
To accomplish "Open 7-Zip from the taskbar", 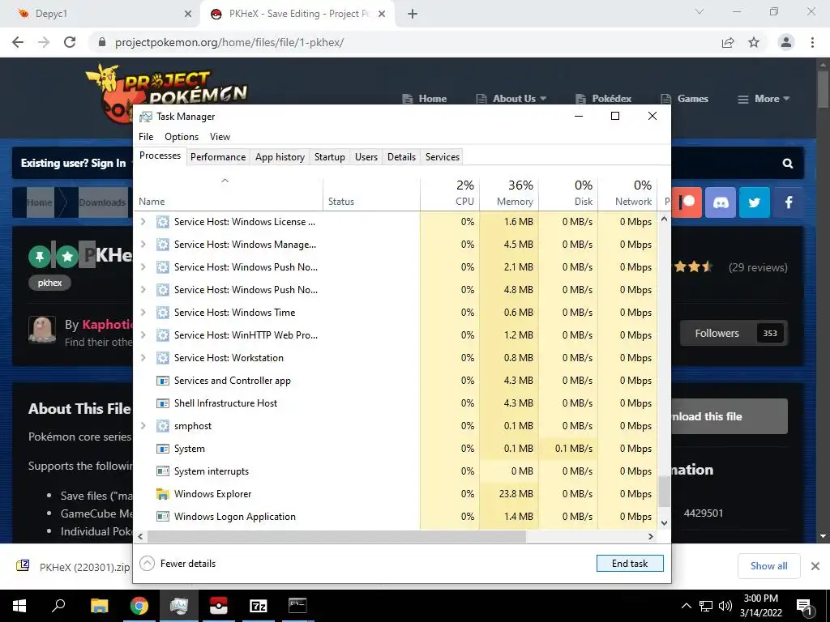I will [258, 606].
